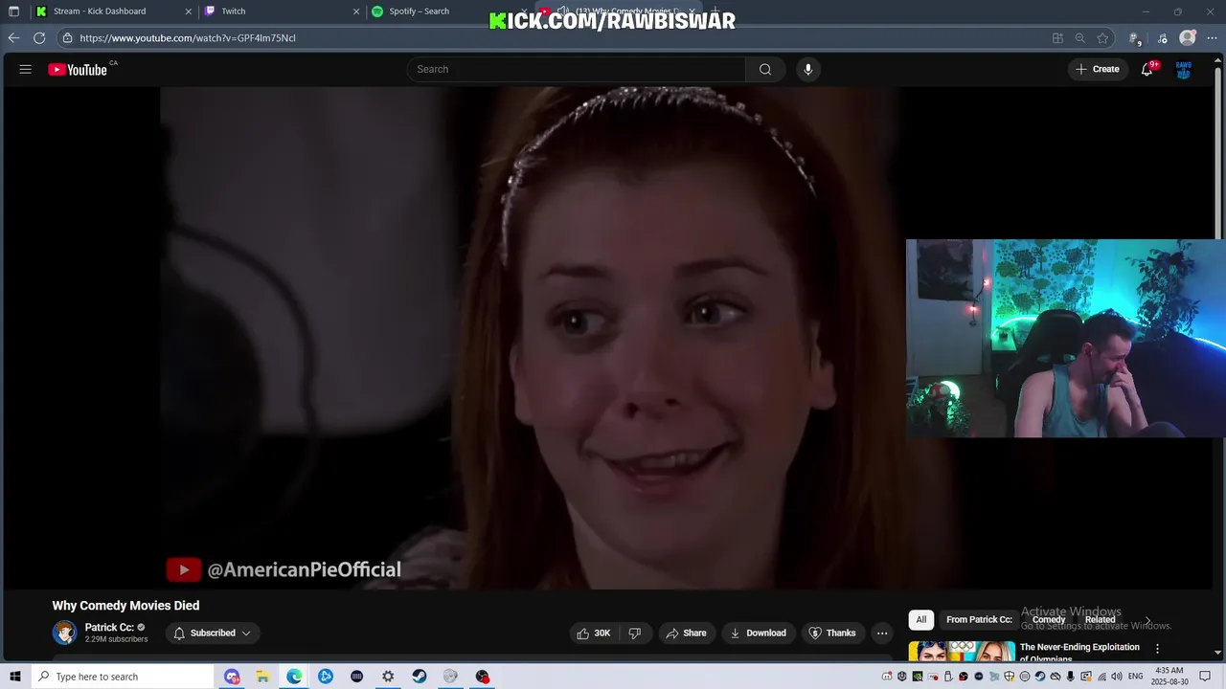Click the Download button
1226x689 pixels.
coord(758,633)
